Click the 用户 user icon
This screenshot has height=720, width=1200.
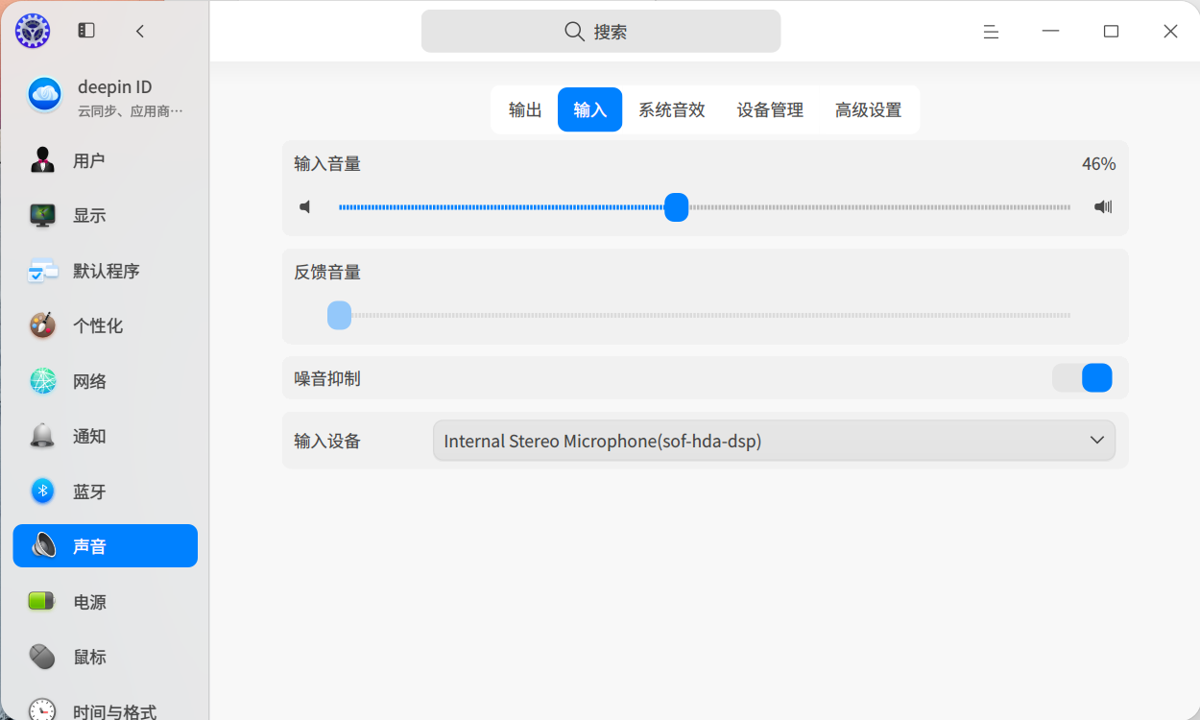42,160
